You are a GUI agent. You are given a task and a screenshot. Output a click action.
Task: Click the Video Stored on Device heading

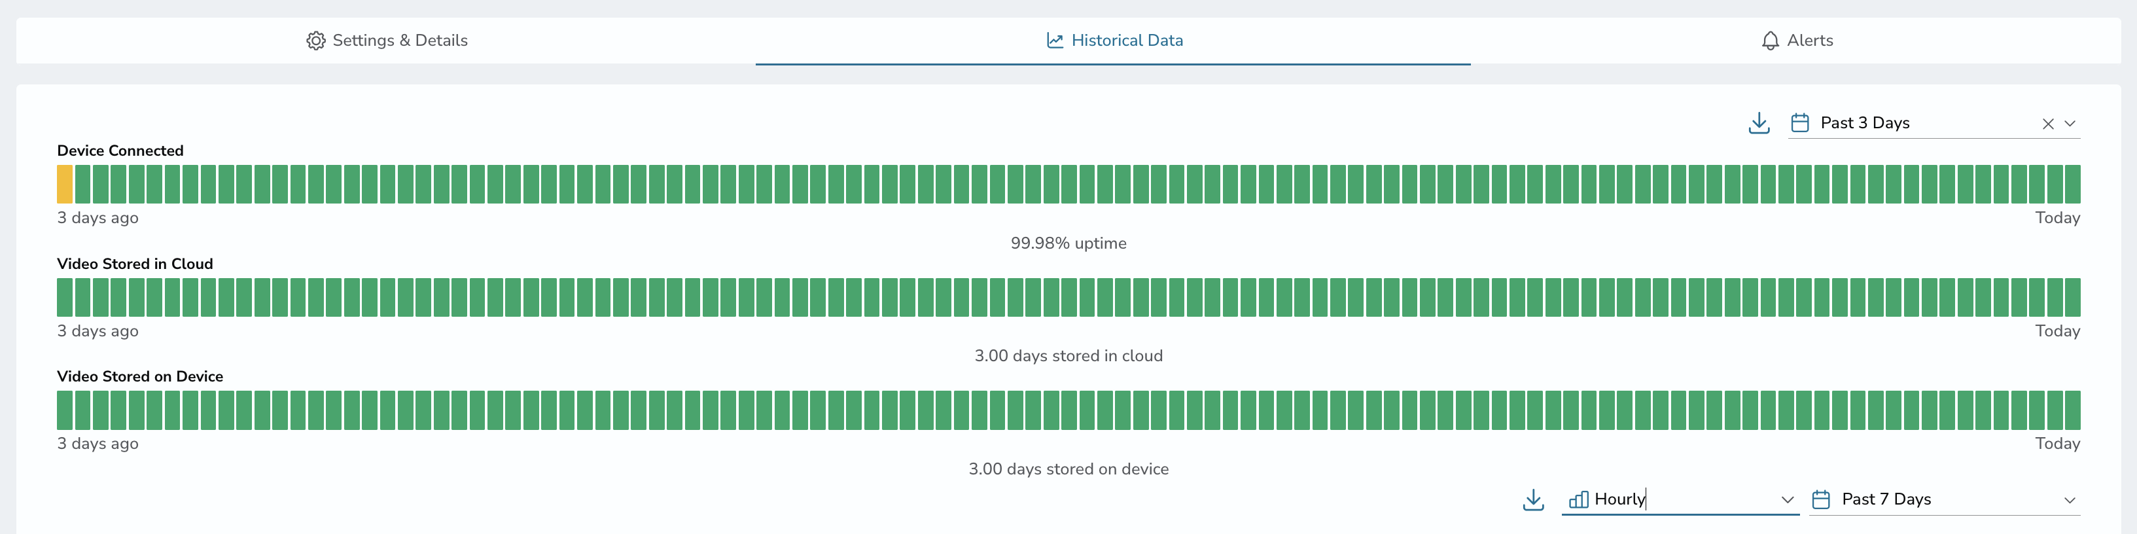tap(140, 376)
